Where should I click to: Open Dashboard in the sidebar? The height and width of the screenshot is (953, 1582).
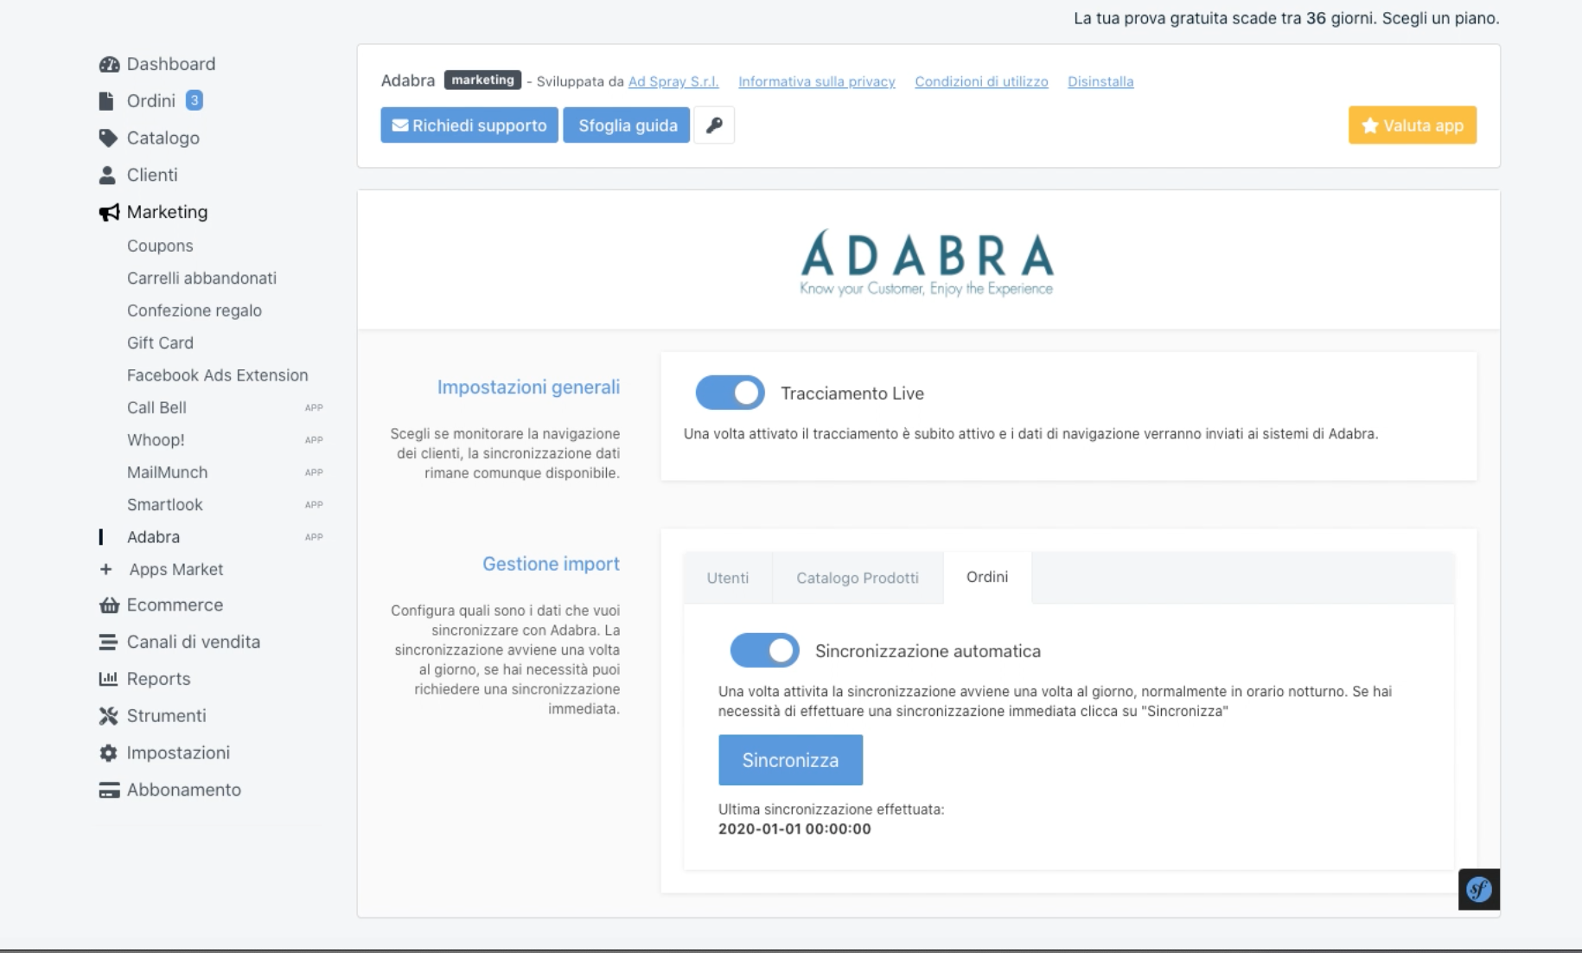pyautogui.click(x=171, y=64)
